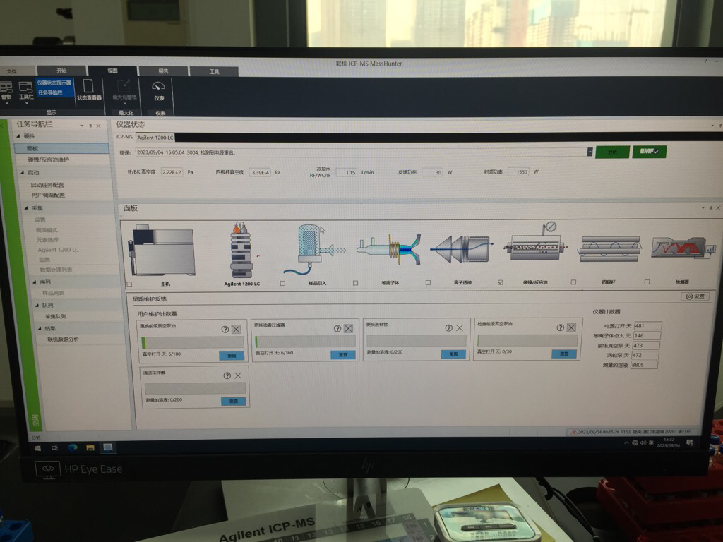Click the green EMF button
723x542 pixels.
point(650,151)
